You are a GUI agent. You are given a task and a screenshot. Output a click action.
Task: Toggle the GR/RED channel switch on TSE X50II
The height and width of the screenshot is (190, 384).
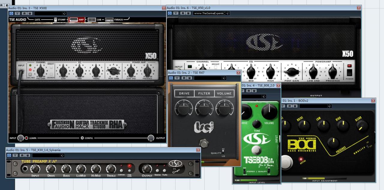(x=30, y=74)
